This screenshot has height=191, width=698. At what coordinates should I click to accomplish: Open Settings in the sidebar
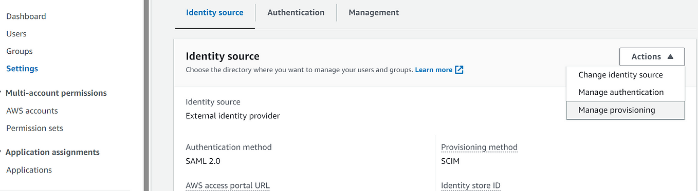[x=22, y=69]
